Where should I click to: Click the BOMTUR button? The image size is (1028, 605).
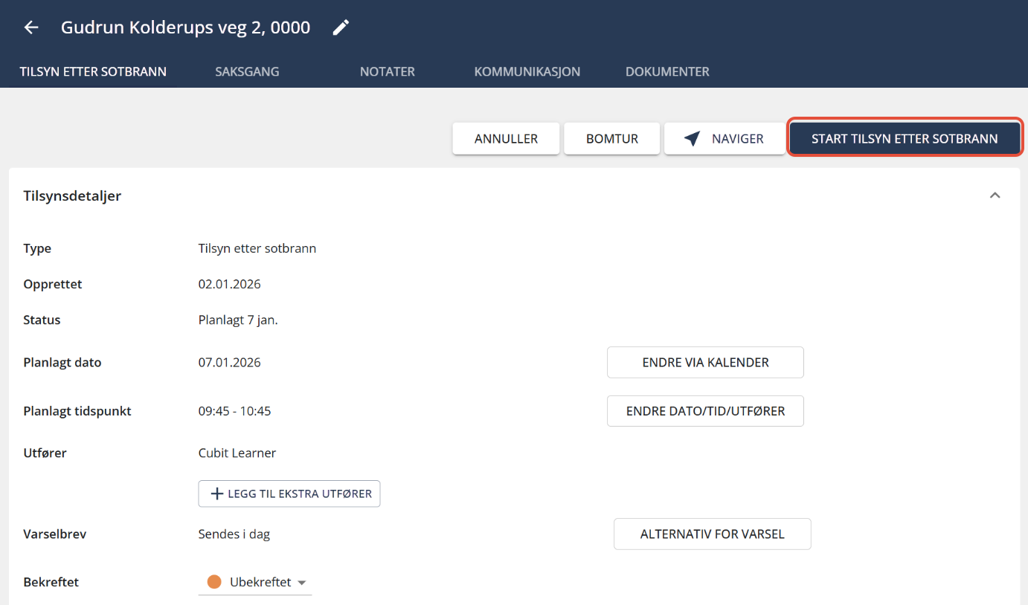pos(612,138)
